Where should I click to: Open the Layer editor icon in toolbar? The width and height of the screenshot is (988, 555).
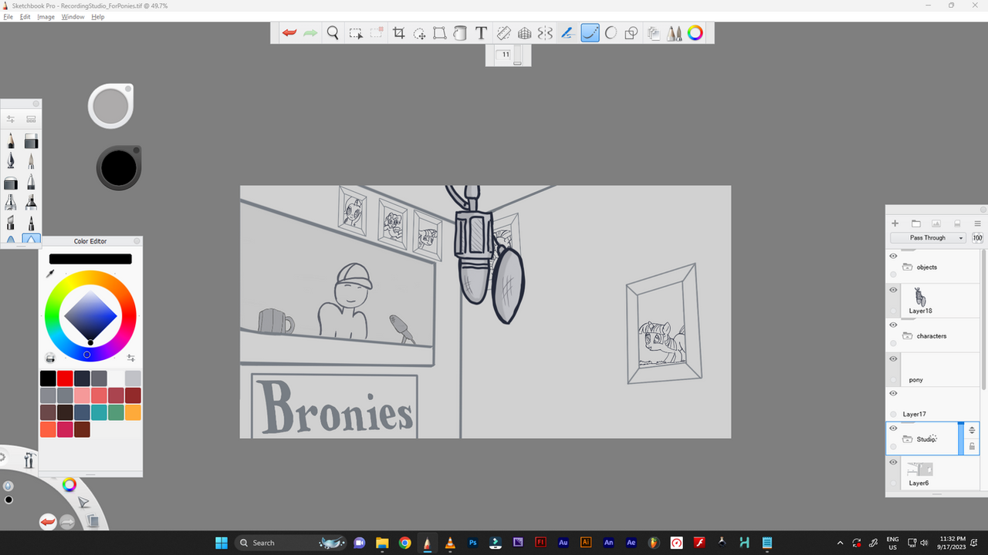pos(654,33)
